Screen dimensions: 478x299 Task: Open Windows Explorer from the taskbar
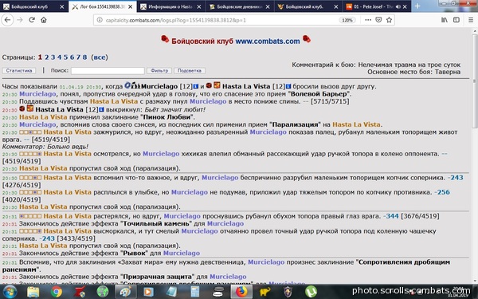[33, 292]
